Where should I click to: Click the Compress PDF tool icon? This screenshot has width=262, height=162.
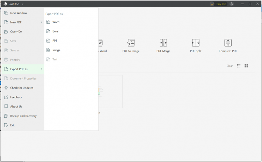click(x=228, y=43)
